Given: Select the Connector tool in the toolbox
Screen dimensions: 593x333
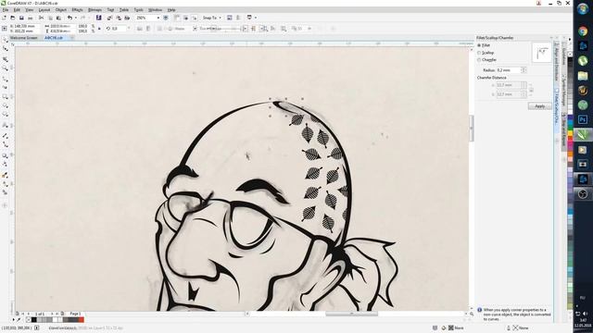Looking at the screenshot, I should [5, 144].
